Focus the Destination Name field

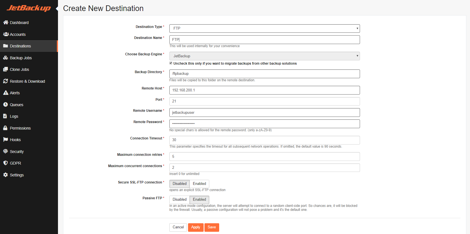tap(264, 40)
